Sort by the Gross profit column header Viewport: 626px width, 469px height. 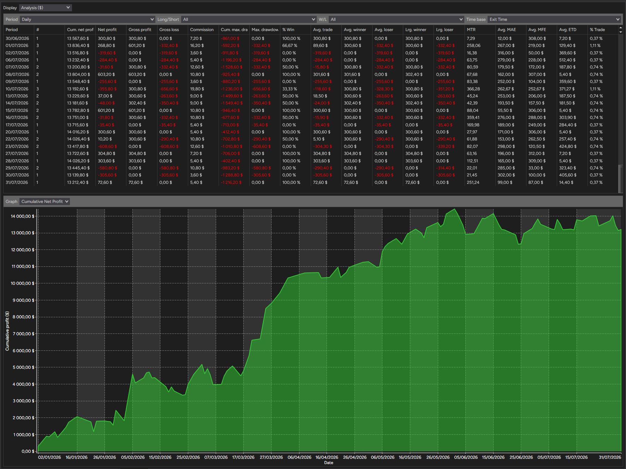tap(142, 30)
